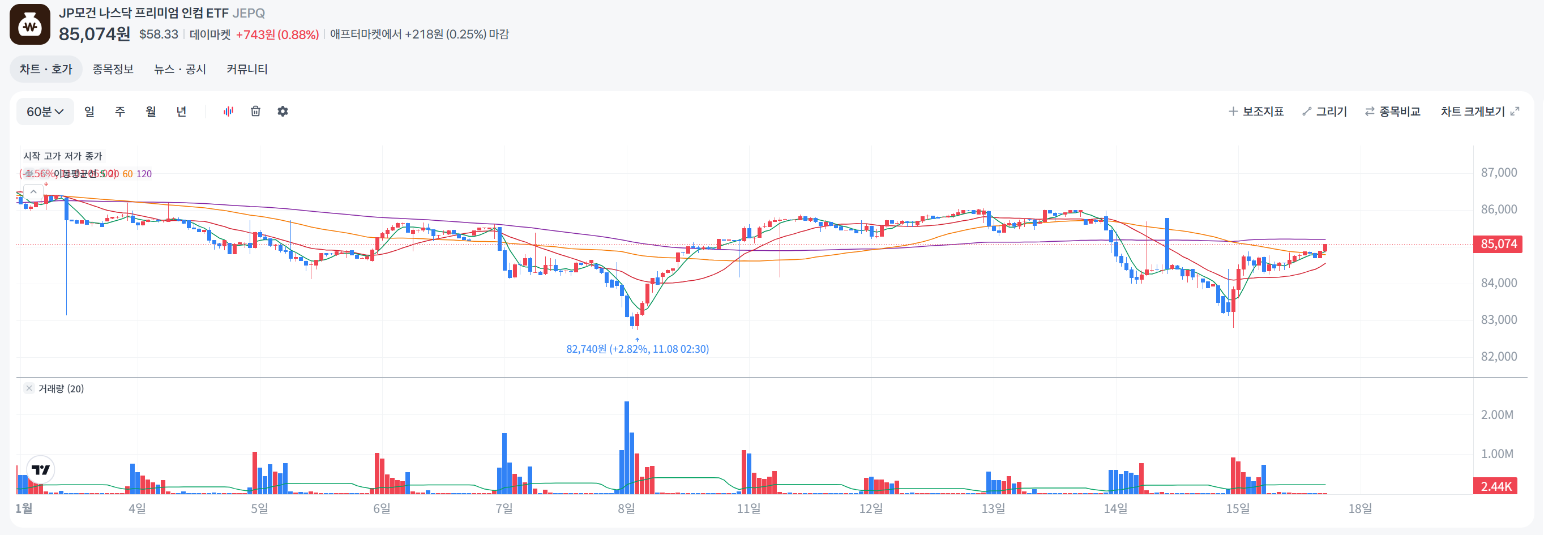Click the 85,074원 headline price

click(95, 34)
